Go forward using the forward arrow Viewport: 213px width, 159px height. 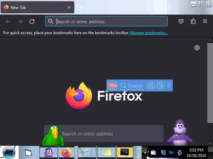click(20, 21)
